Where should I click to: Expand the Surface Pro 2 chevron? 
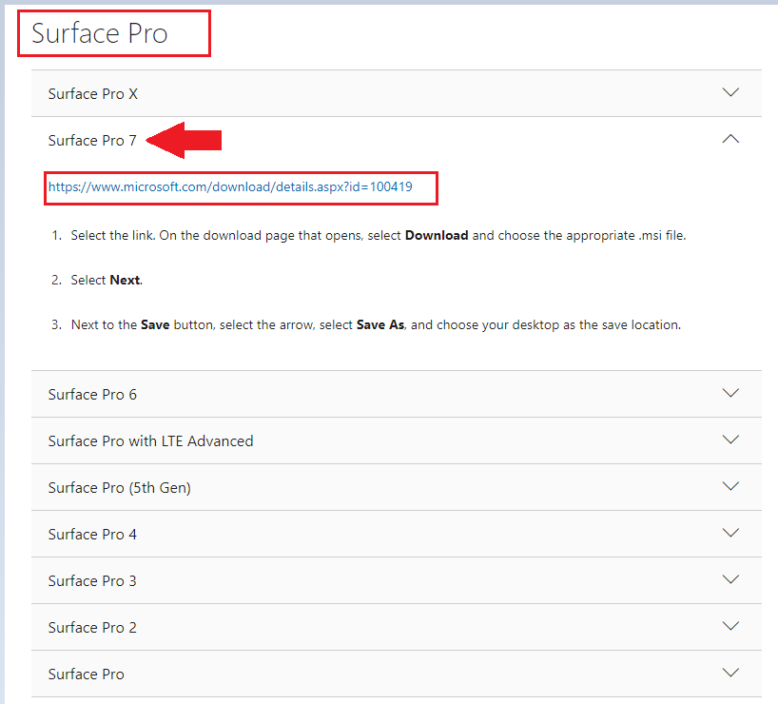[730, 626]
